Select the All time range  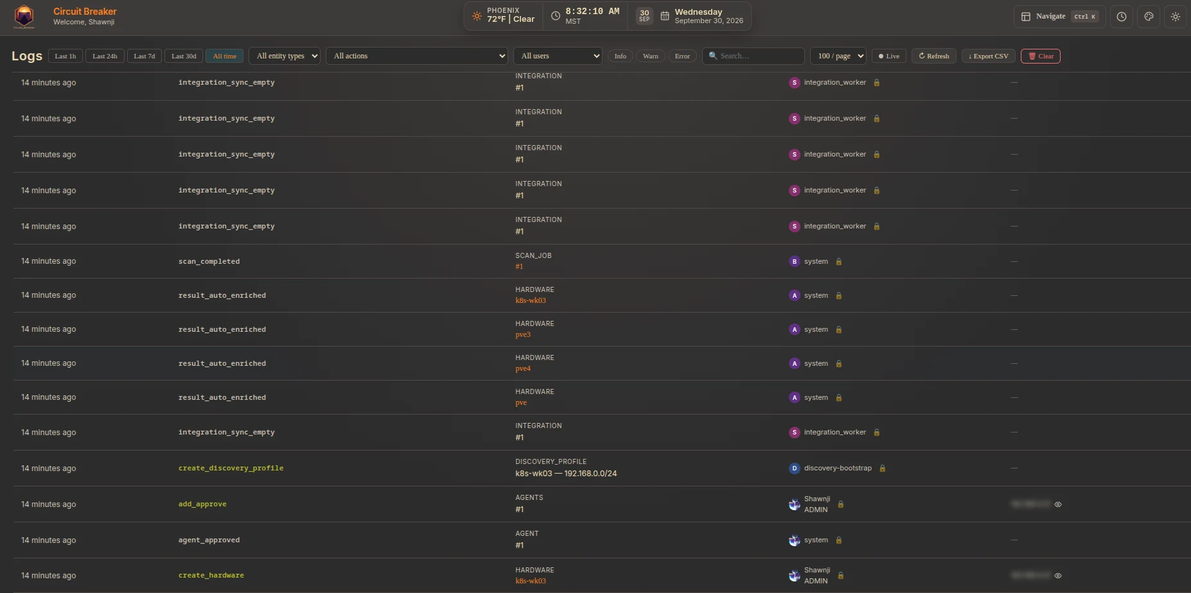(225, 56)
